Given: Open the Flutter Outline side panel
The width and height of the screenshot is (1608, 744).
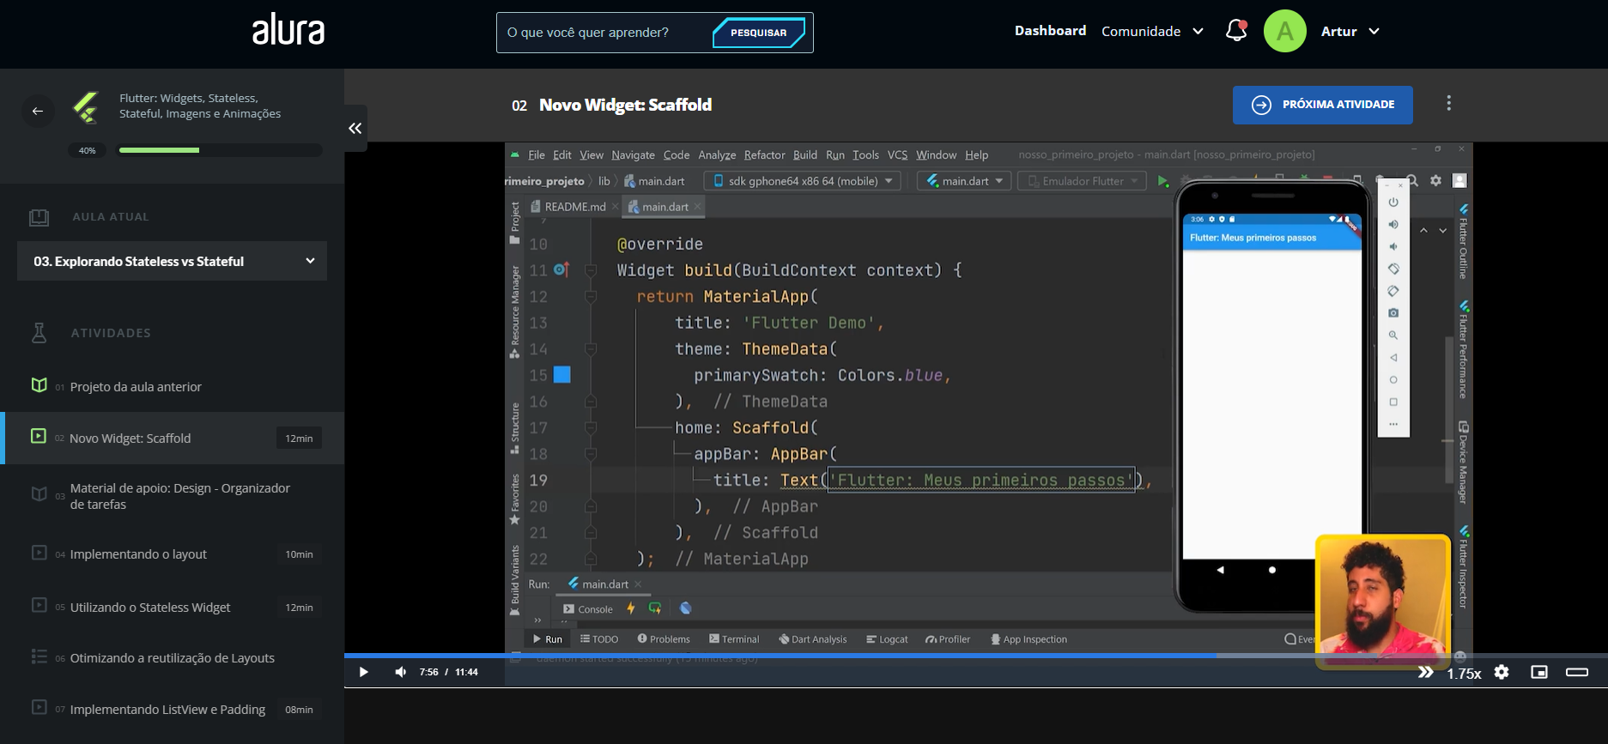Looking at the screenshot, I should 1464,242.
